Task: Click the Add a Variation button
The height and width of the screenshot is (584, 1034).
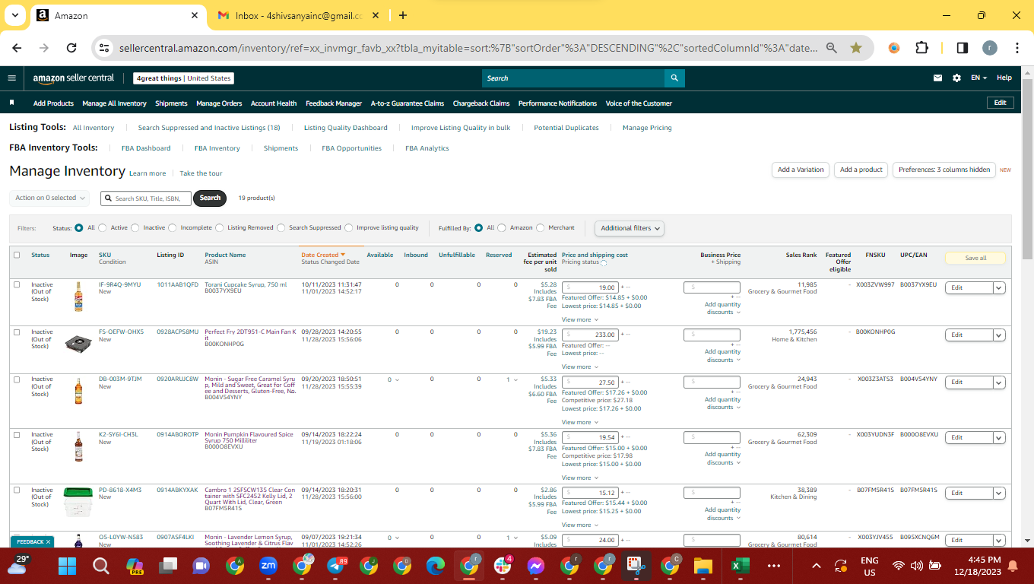Action: [801, 170]
